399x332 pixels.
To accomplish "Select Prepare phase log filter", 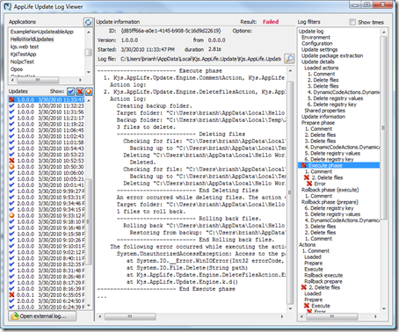I will point(318,123).
